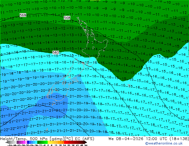This screenshot has height=146, width=189.
Task: Click the cyan swatch in the color legend
Action: [x=36, y=142]
